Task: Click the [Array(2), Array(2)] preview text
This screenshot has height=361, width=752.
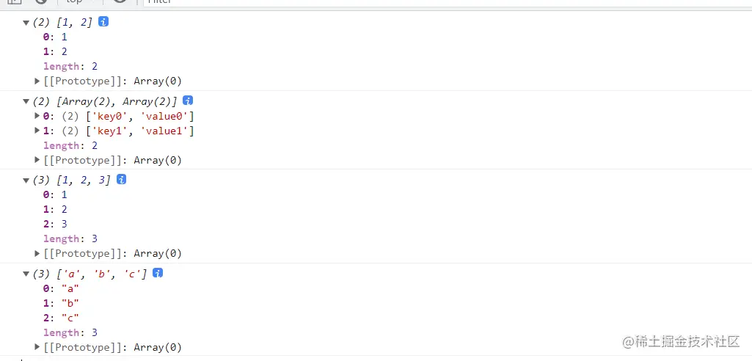Action: coord(116,101)
